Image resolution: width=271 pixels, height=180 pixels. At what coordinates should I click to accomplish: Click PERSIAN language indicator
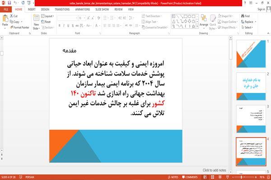tap(30, 177)
